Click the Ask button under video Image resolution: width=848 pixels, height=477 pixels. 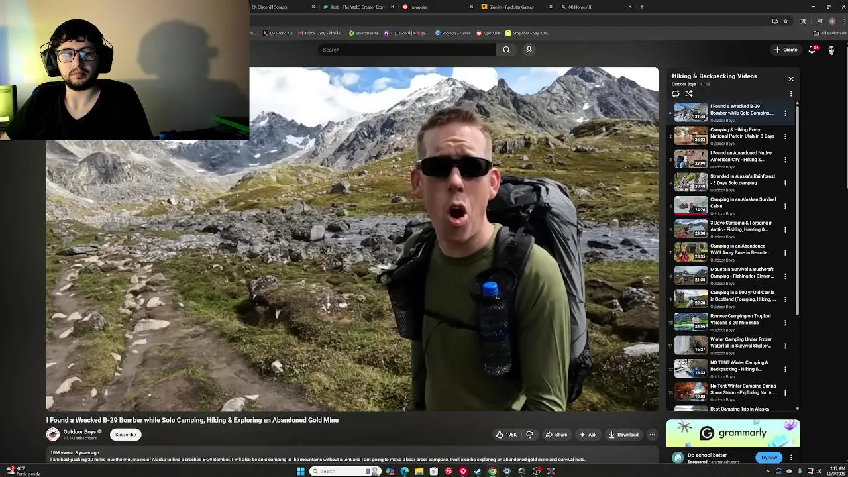(588, 435)
